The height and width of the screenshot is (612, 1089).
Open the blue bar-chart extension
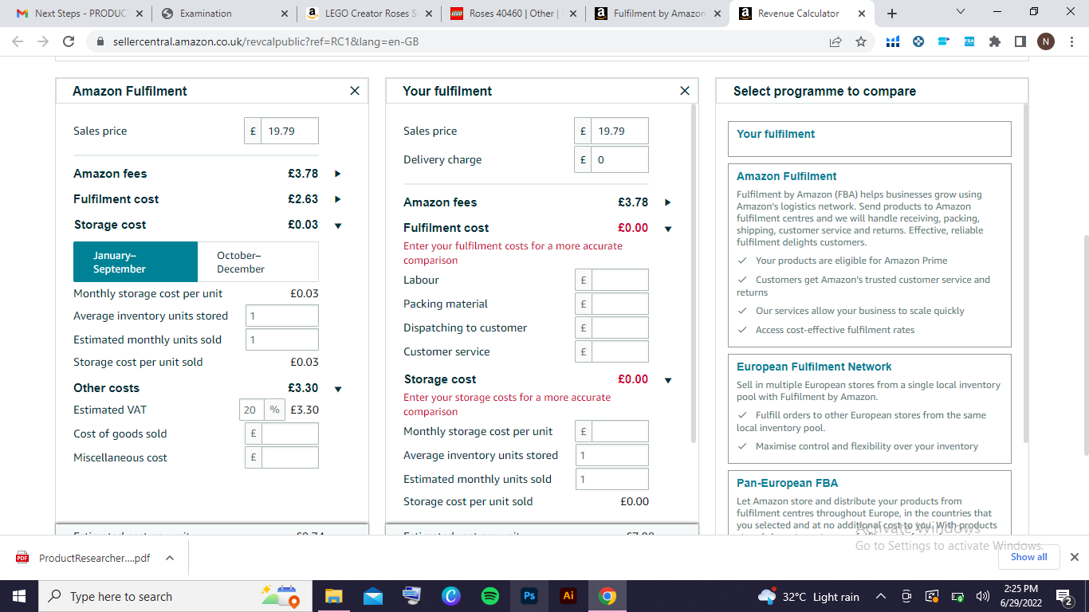[x=893, y=41]
